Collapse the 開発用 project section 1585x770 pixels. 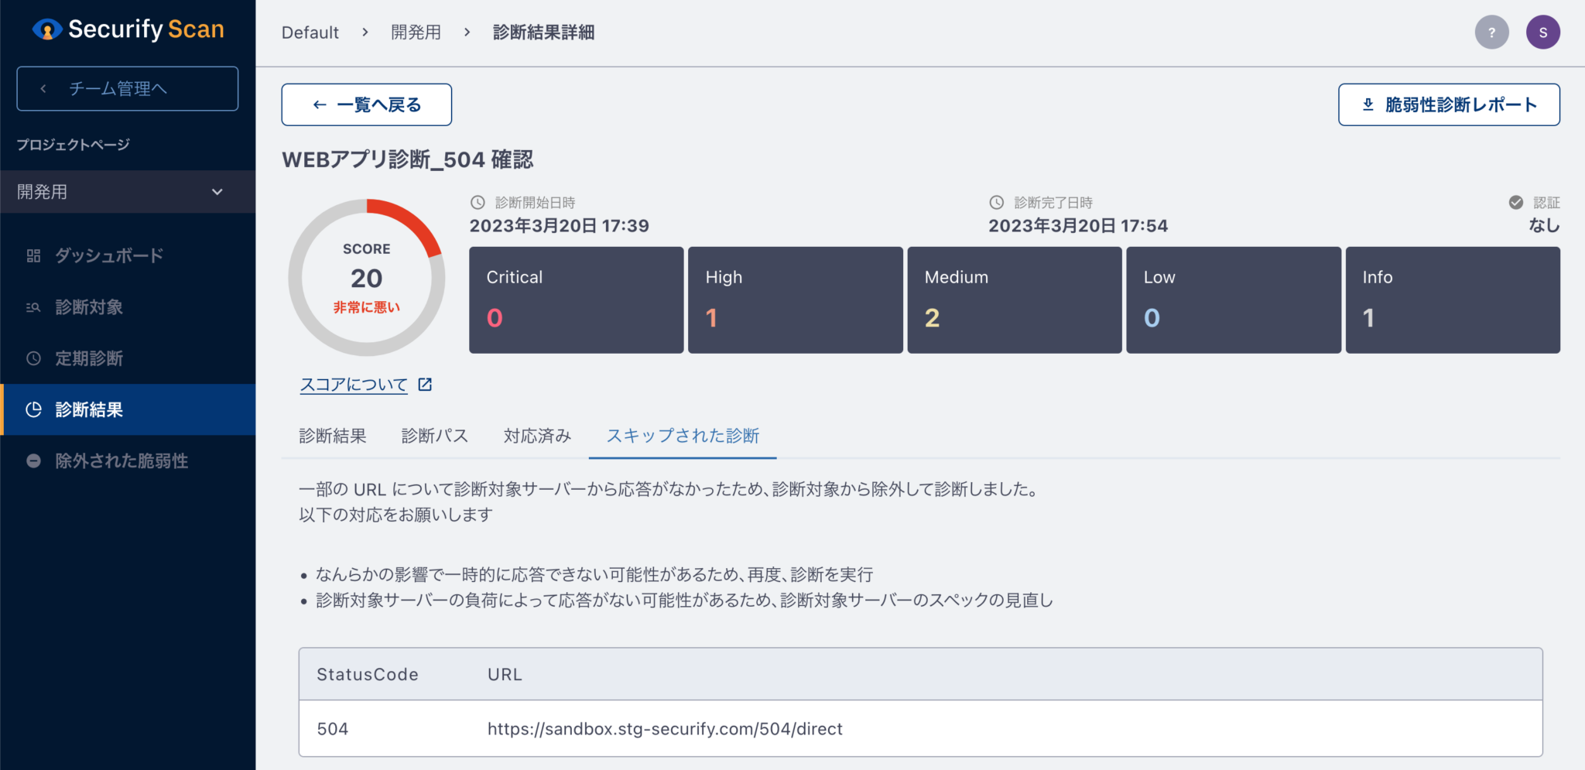coord(217,191)
